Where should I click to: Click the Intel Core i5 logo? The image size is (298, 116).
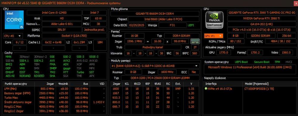[x=14, y=20]
